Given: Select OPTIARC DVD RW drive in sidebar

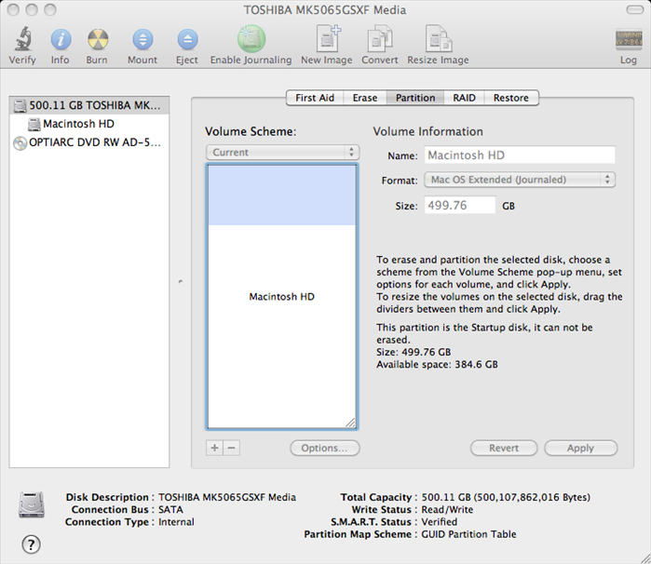Looking at the screenshot, I should point(89,142).
